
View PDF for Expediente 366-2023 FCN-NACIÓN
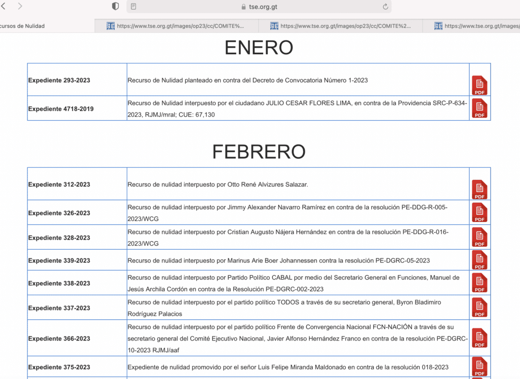(479, 338)
